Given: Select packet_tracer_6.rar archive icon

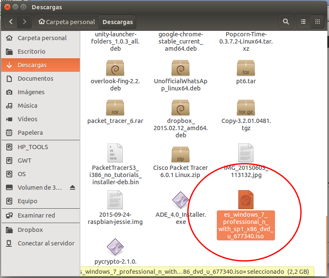Looking at the screenshot, I should coord(115,108).
